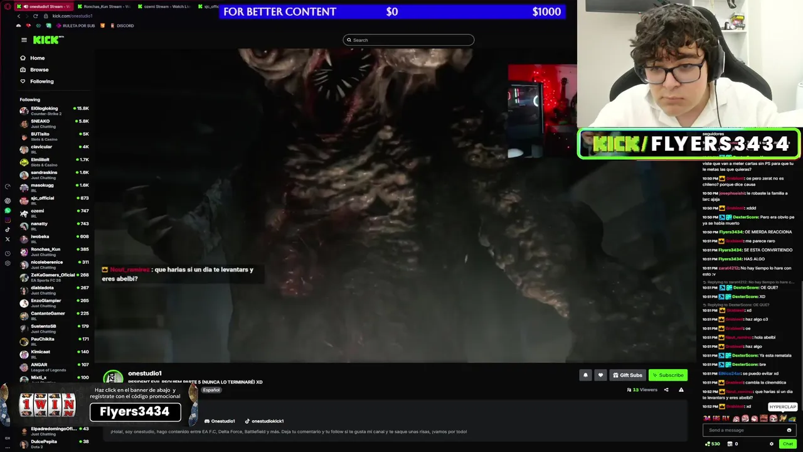Open X (Twitter) in Opera sidebar
Screen dimensions: 803x452
click(8, 239)
